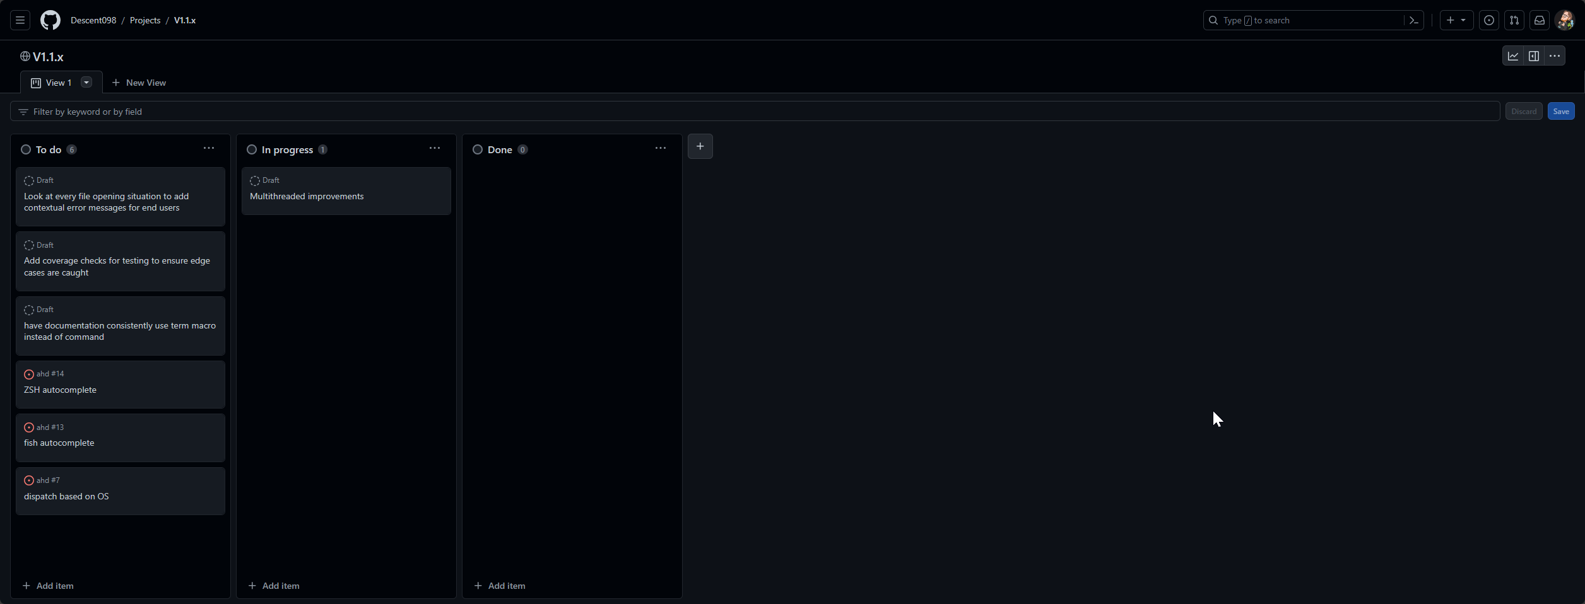This screenshot has height=604, width=1585.
Task: Open the create new plus dropdown
Action: (x=1456, y=20)
